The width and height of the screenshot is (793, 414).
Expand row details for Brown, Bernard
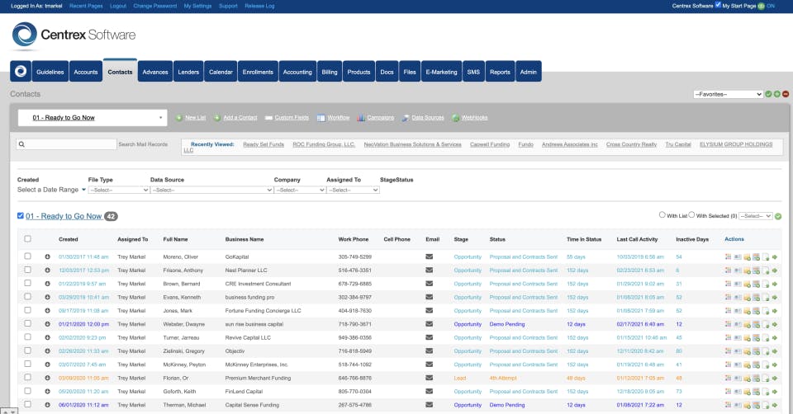point(48,283)
